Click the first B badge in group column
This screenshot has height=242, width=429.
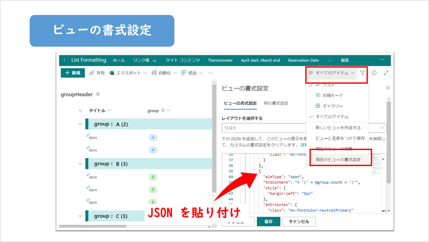pyautogui.click(x=153, y=177)
